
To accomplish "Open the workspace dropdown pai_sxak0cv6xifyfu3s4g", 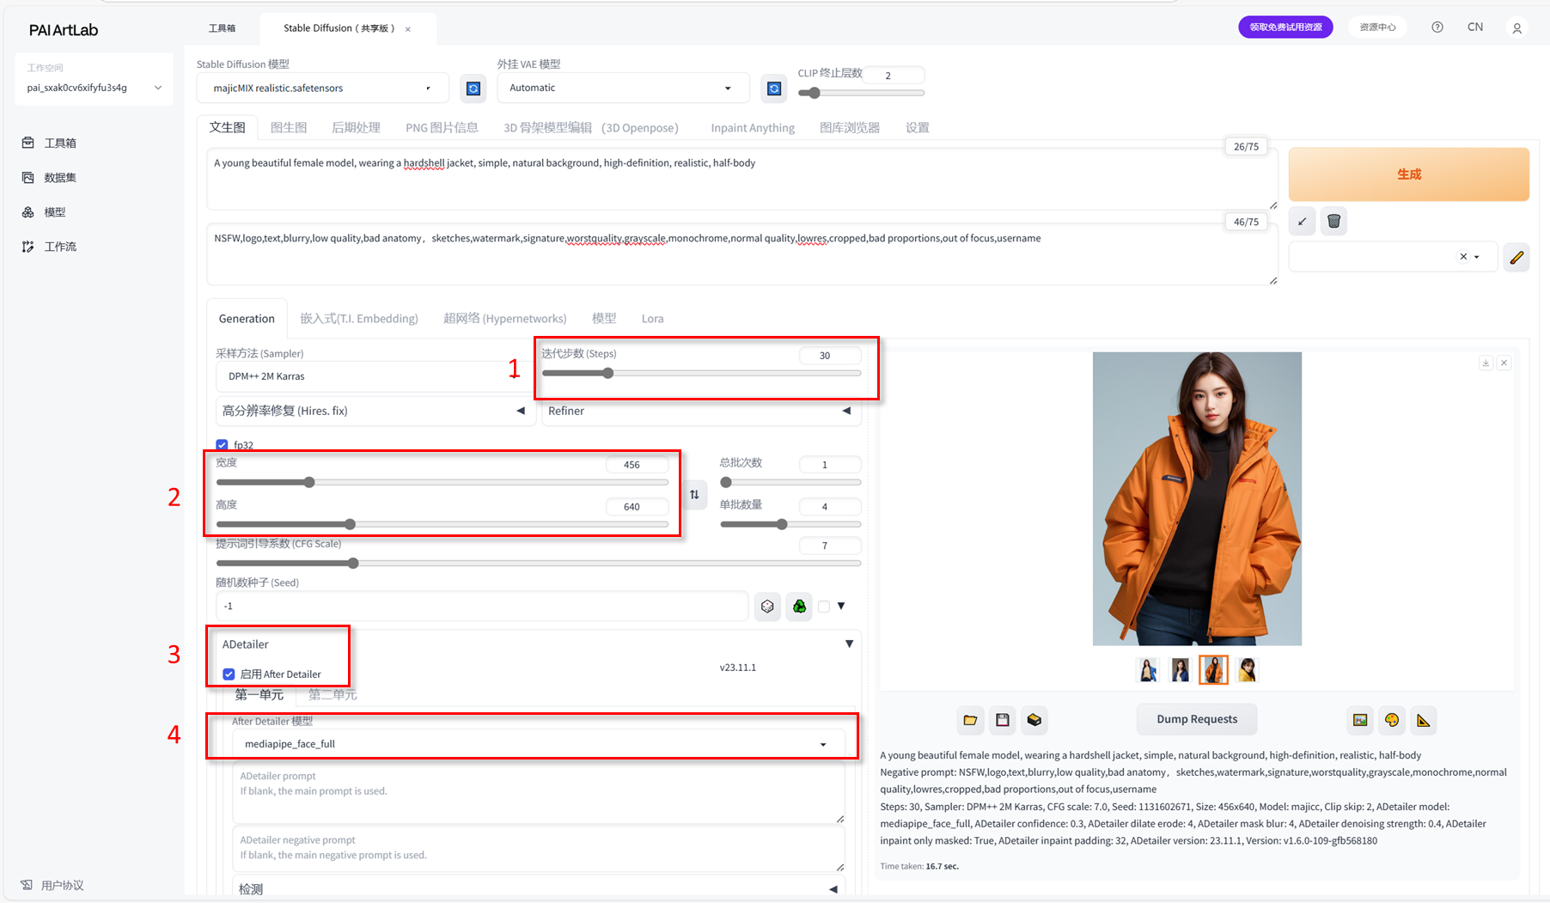I will click(x=95, y=88).
